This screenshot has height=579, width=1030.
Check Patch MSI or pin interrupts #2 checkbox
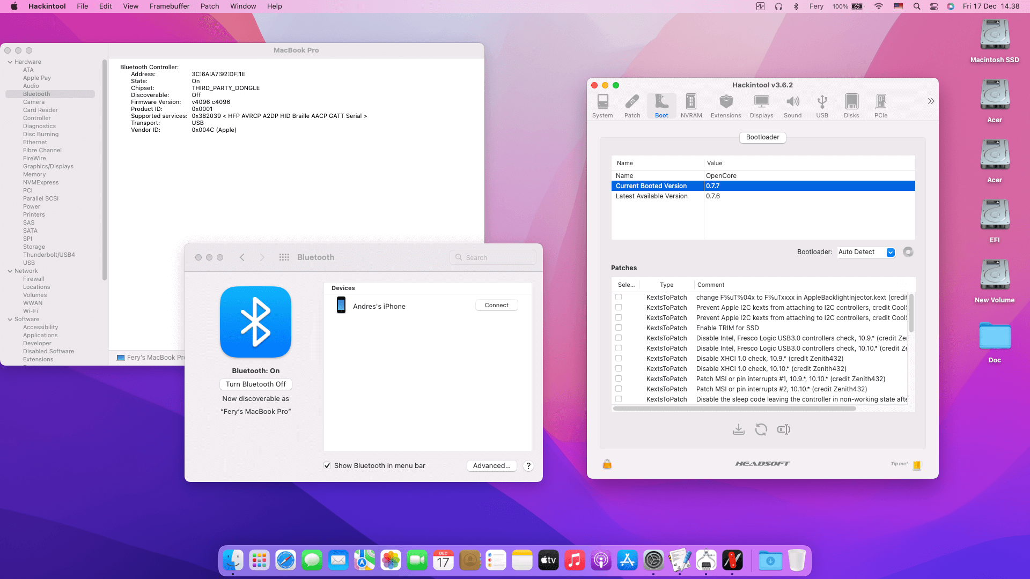619,389
